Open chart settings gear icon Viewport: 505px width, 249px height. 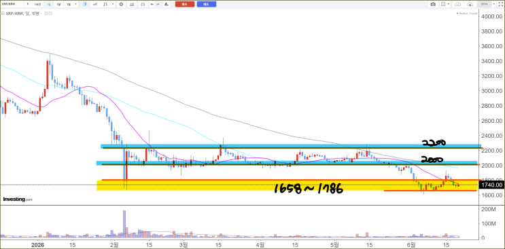pos(121,4)
